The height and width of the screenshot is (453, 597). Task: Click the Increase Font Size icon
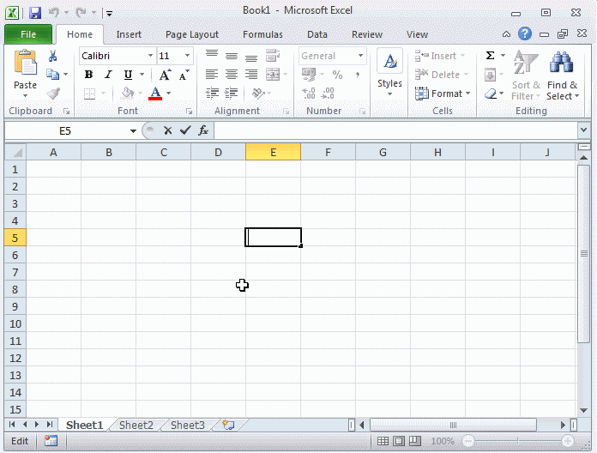tap(165, 75)
